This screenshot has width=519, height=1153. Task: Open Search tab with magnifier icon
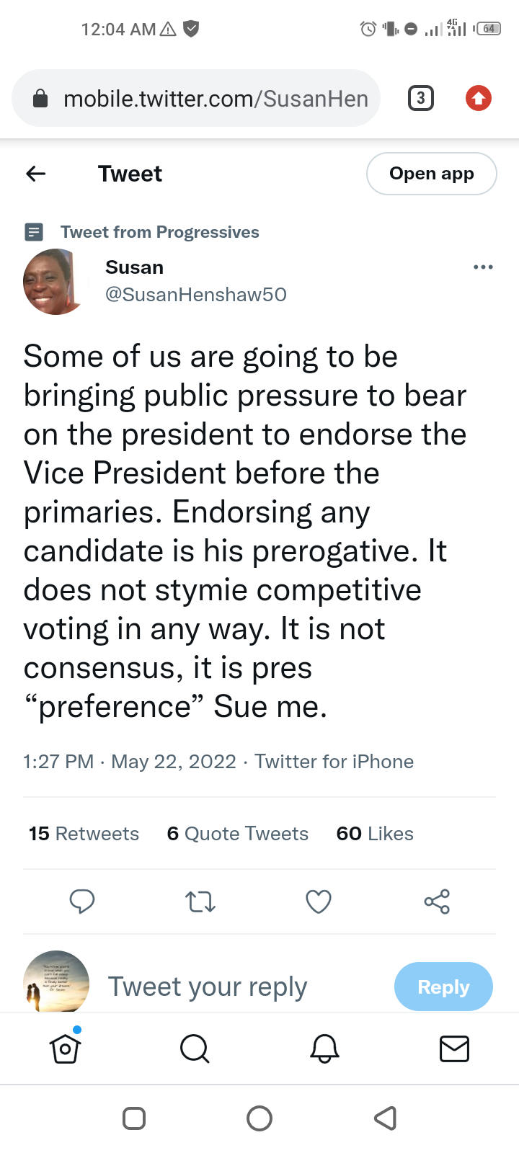(195, 1049)
